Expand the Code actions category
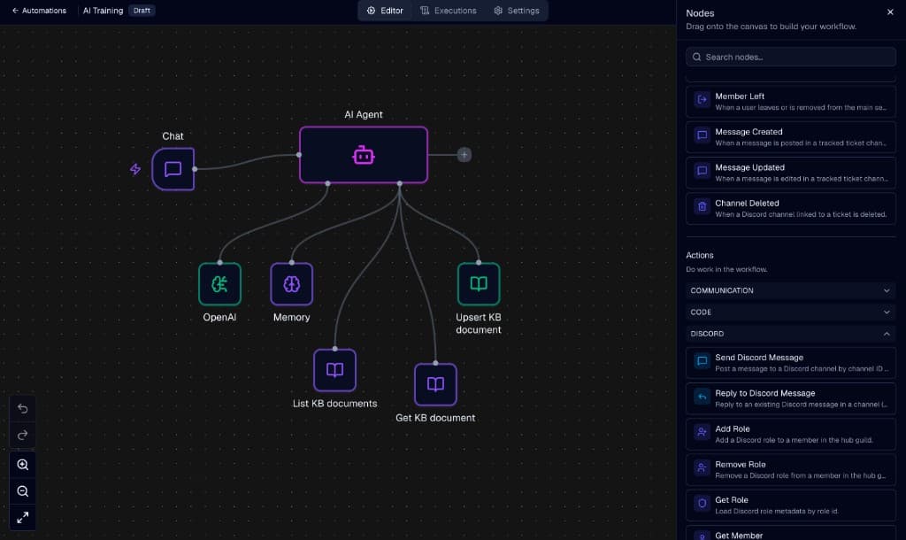Image resolution: width=906 pixels, height=540 pixels. coord(790,312)
